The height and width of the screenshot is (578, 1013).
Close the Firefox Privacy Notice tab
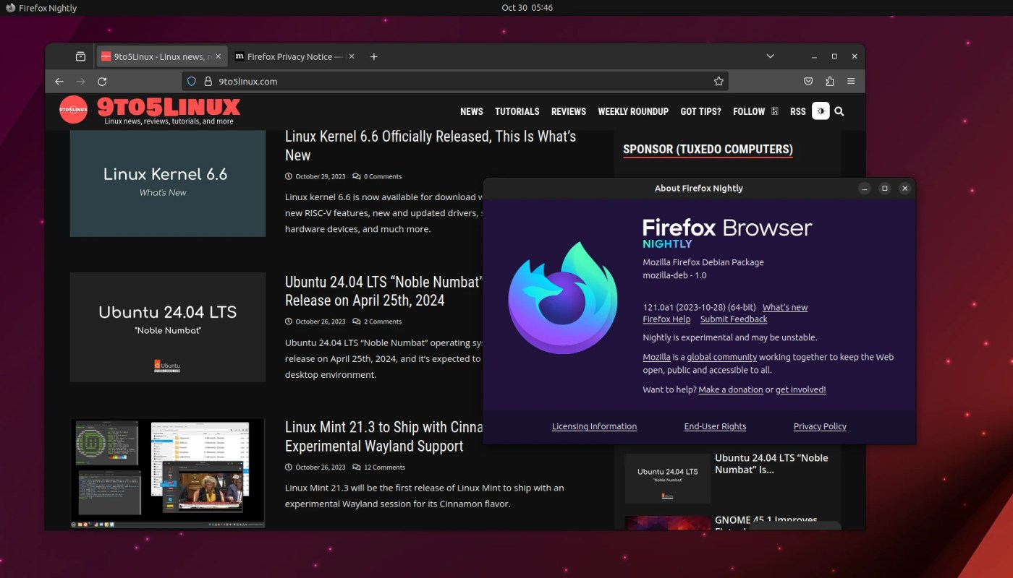pos(352,56)
